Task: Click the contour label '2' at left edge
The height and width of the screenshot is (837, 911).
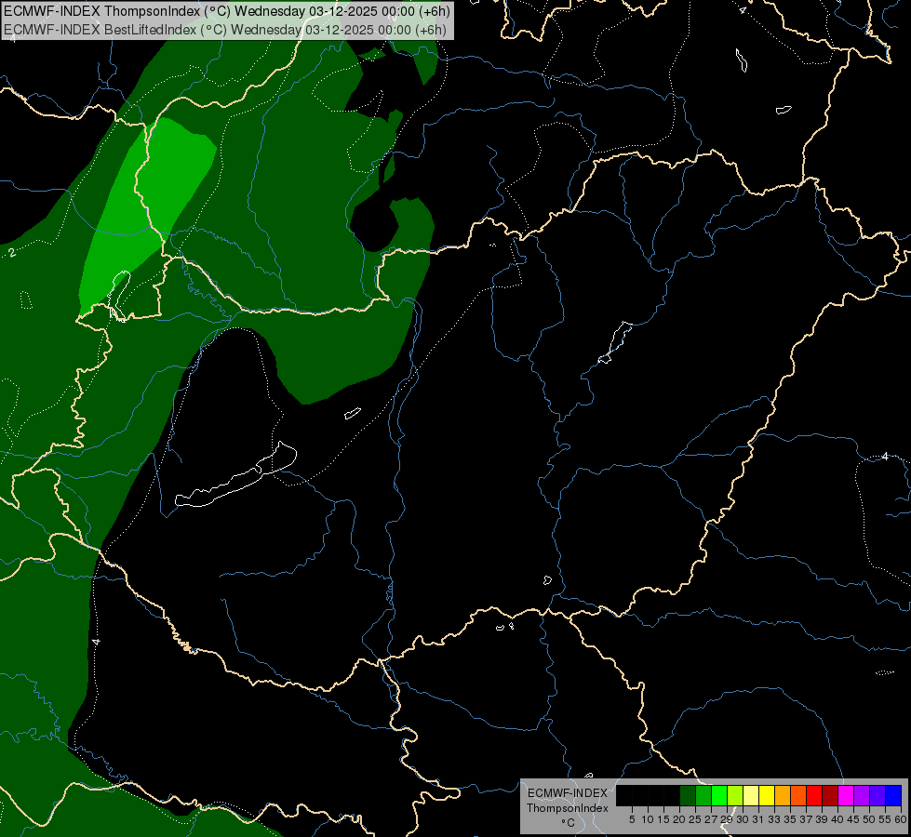Action: (x=12, y=253)
